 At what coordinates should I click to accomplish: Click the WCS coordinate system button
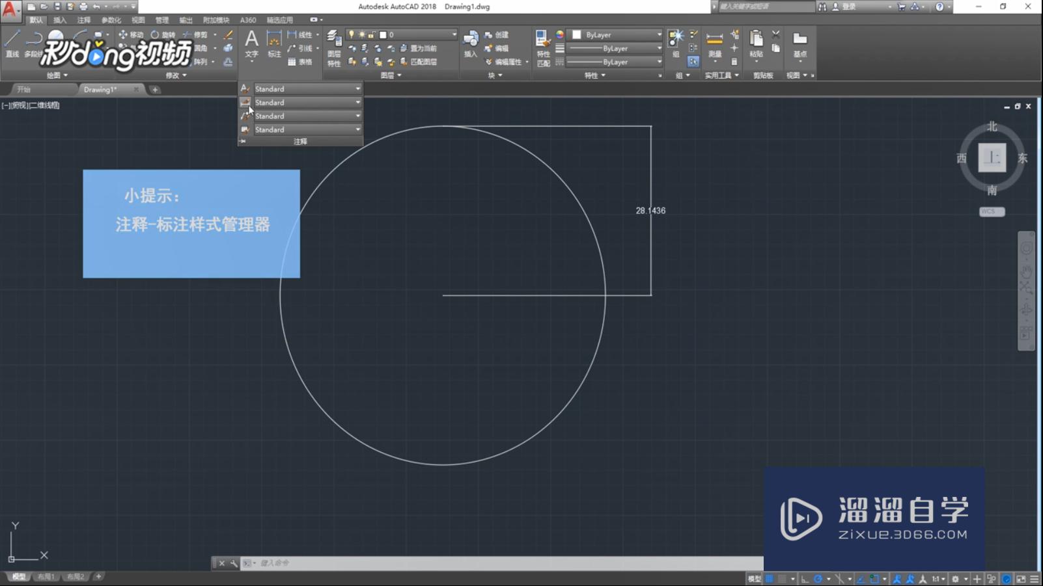tap(991, 211)
